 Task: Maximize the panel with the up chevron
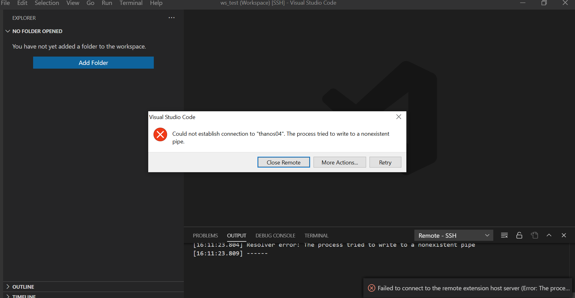(549, 235)
